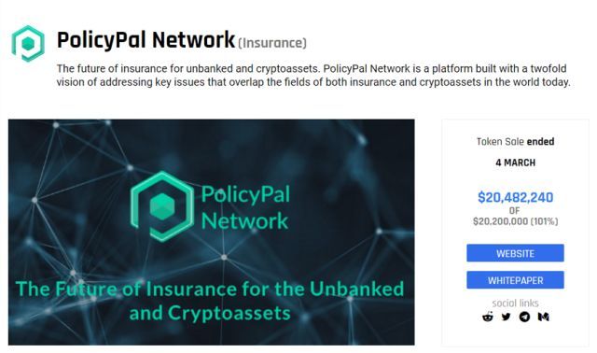Open the Telegram paper-plane icon

[524, 317]
